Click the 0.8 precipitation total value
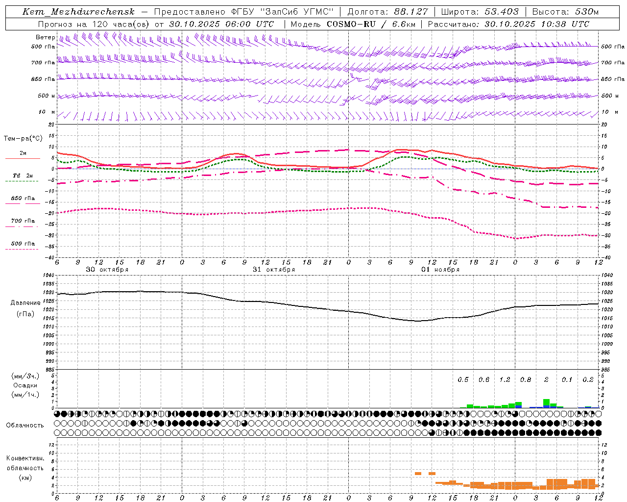Viewport: 627px width, 502px height. pos(526,380)
